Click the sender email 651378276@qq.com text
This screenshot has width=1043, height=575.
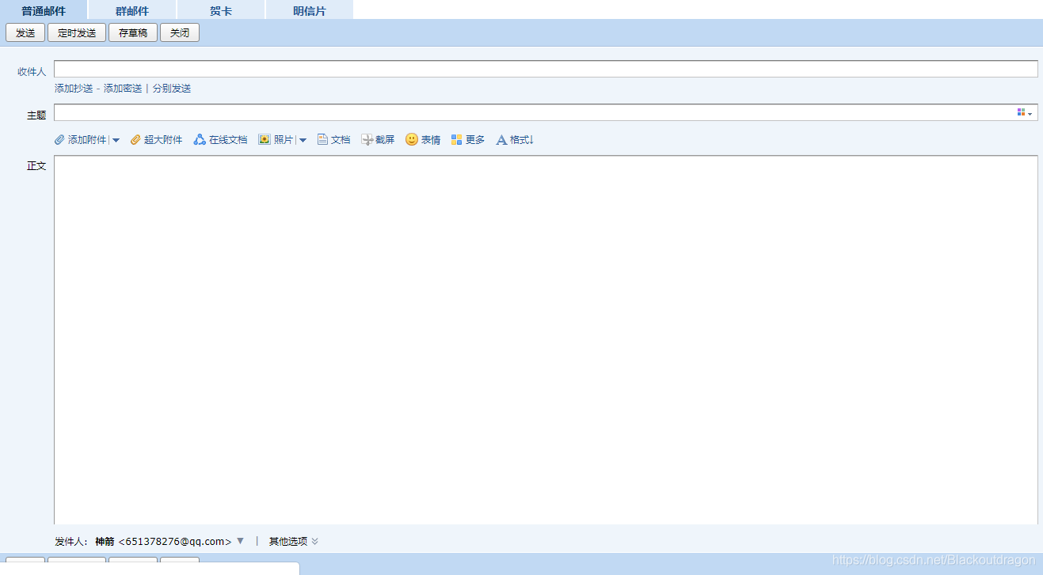[x=175, y=542]
